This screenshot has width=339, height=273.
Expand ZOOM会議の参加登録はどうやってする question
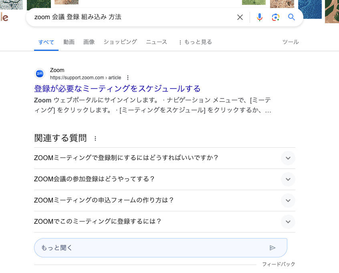(288, 179)
